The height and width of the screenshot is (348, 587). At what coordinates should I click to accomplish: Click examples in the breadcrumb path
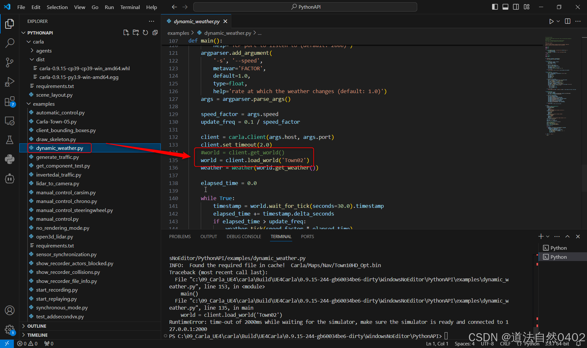click(x=178, y=33)
